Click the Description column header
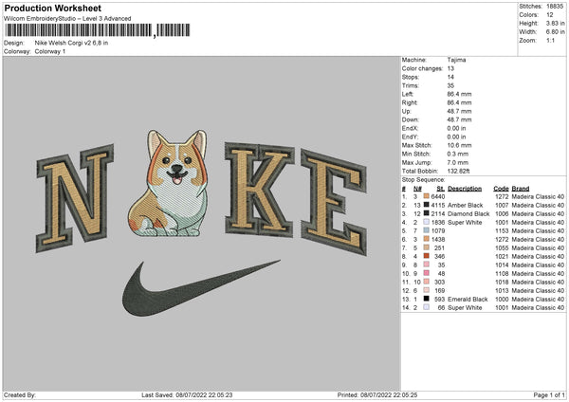 (465, 188)
